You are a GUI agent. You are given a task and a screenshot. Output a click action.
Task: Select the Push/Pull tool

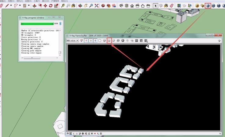[34, 6]
